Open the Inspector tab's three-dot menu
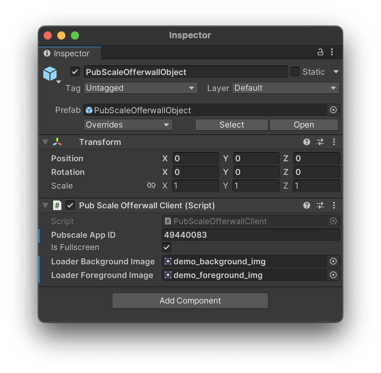 (332, 52)
